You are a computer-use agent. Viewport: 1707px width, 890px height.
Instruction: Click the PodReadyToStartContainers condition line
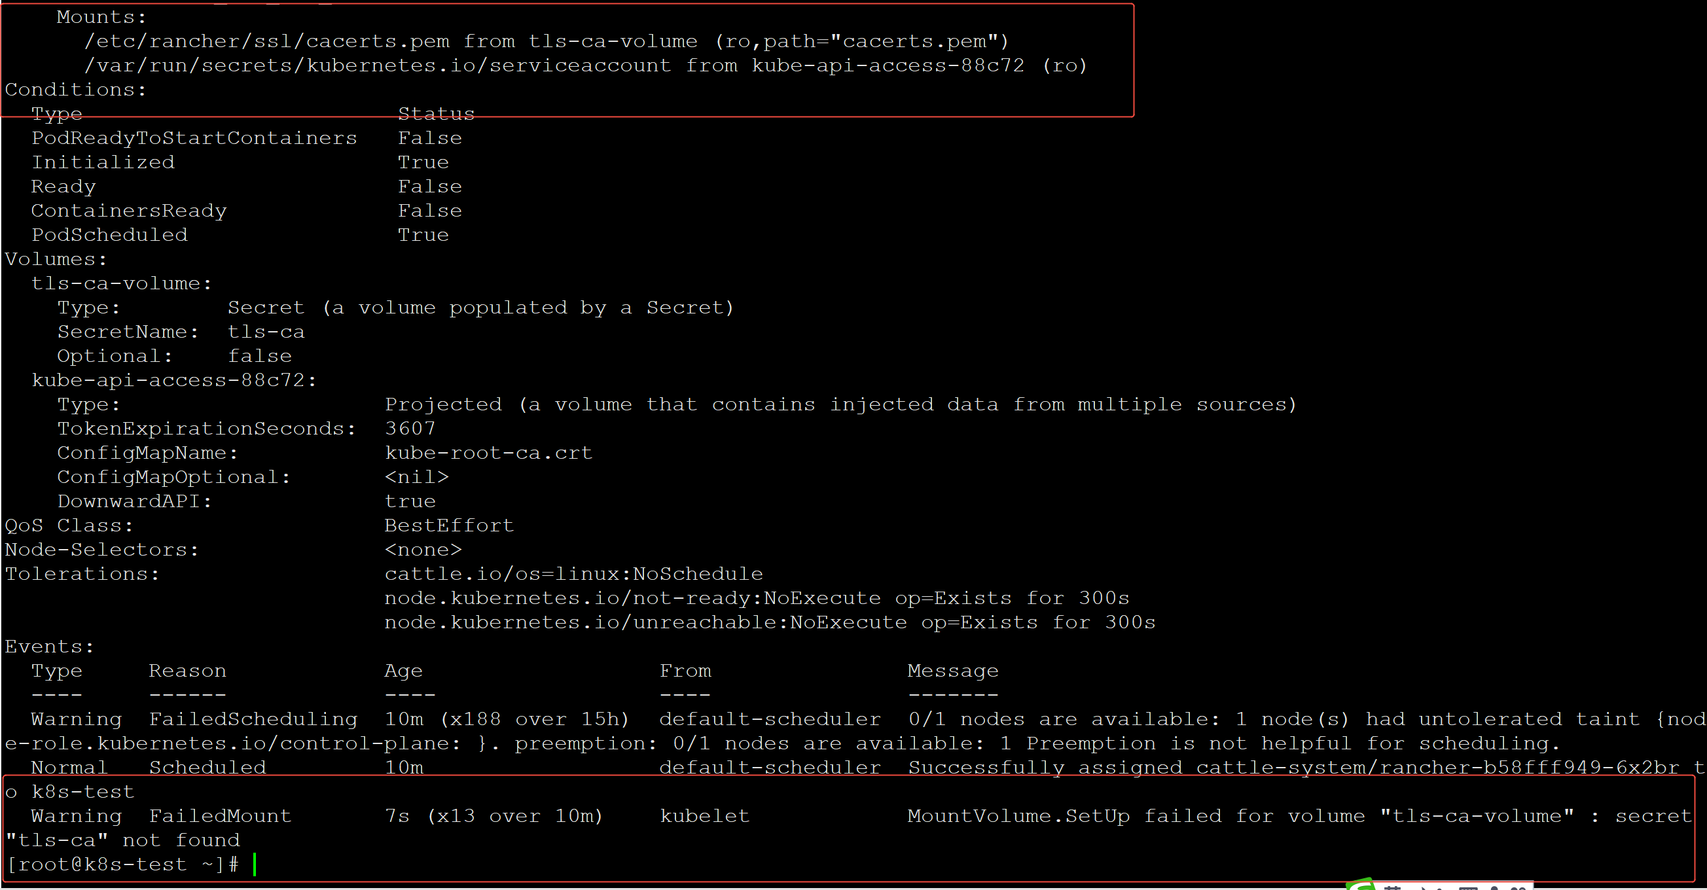[194, 138]
